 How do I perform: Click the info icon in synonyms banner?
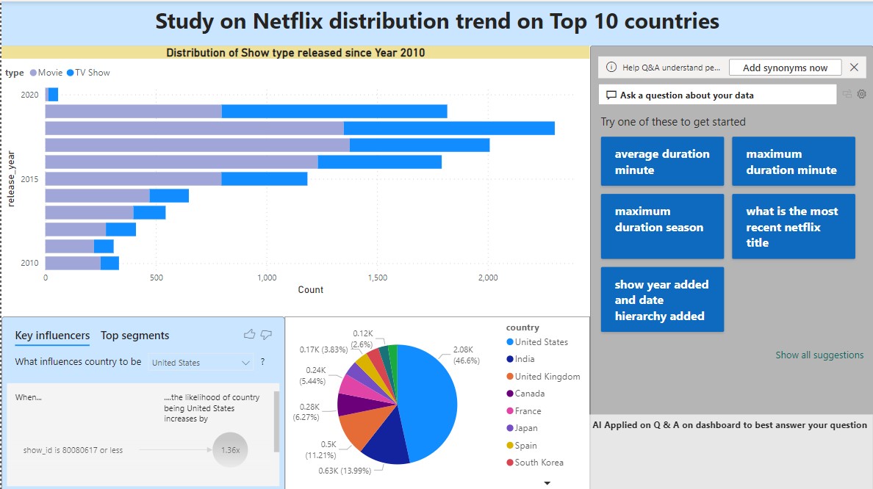pyautogui.click(x=611, y=68)
